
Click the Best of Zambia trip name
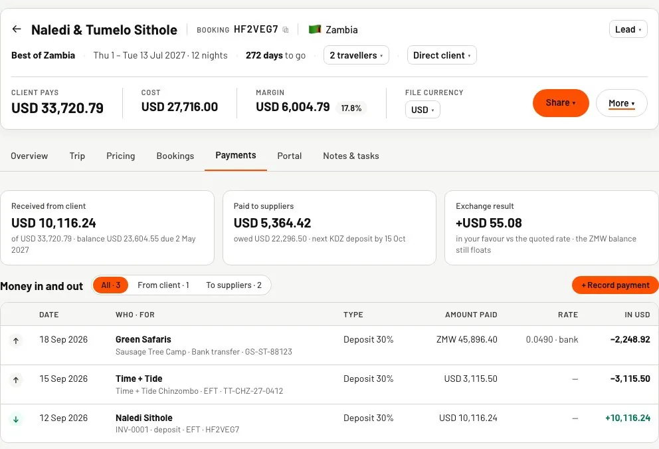tap(43, 55)
